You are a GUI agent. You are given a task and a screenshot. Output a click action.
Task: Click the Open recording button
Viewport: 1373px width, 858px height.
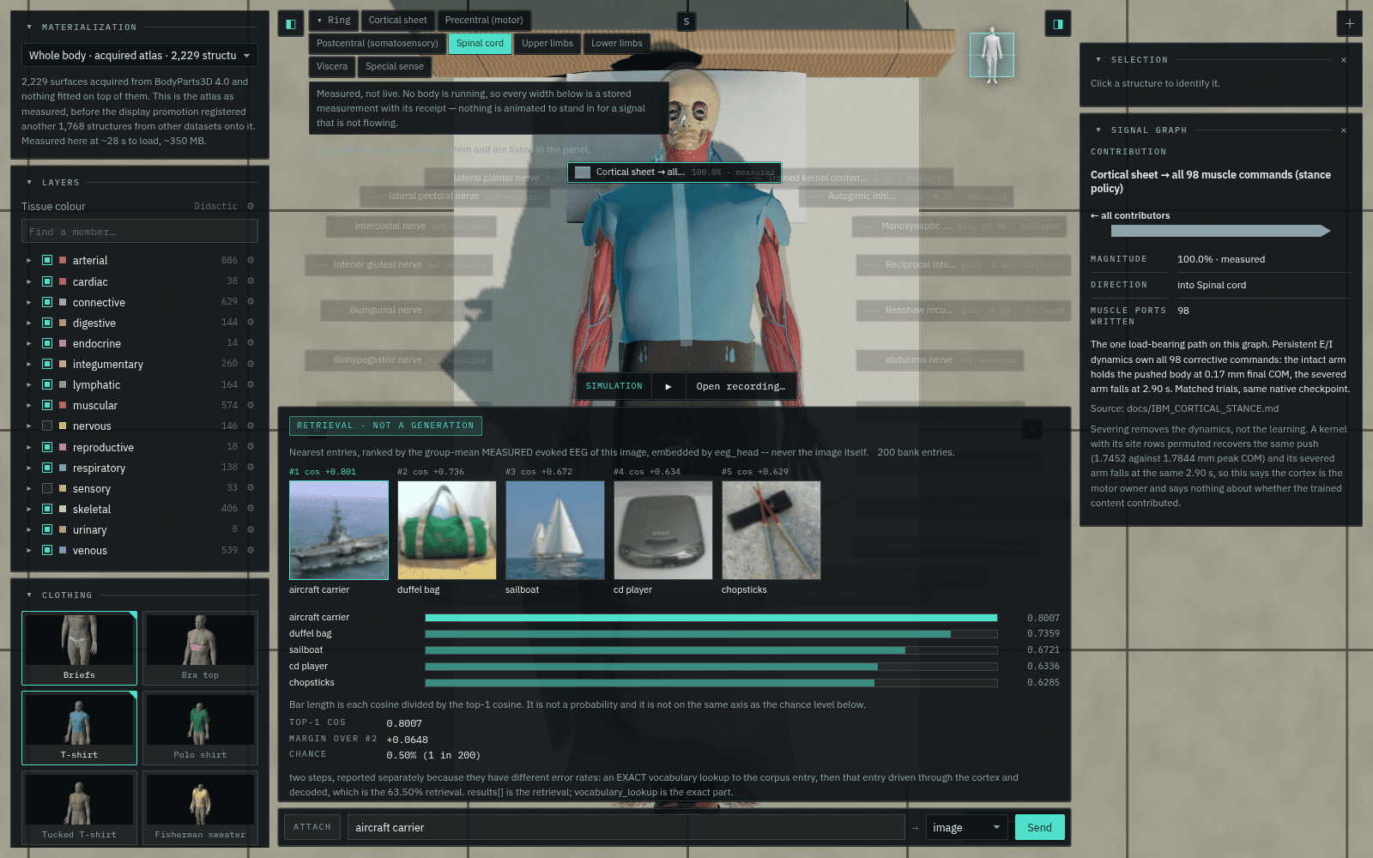(x=741, y=386)
